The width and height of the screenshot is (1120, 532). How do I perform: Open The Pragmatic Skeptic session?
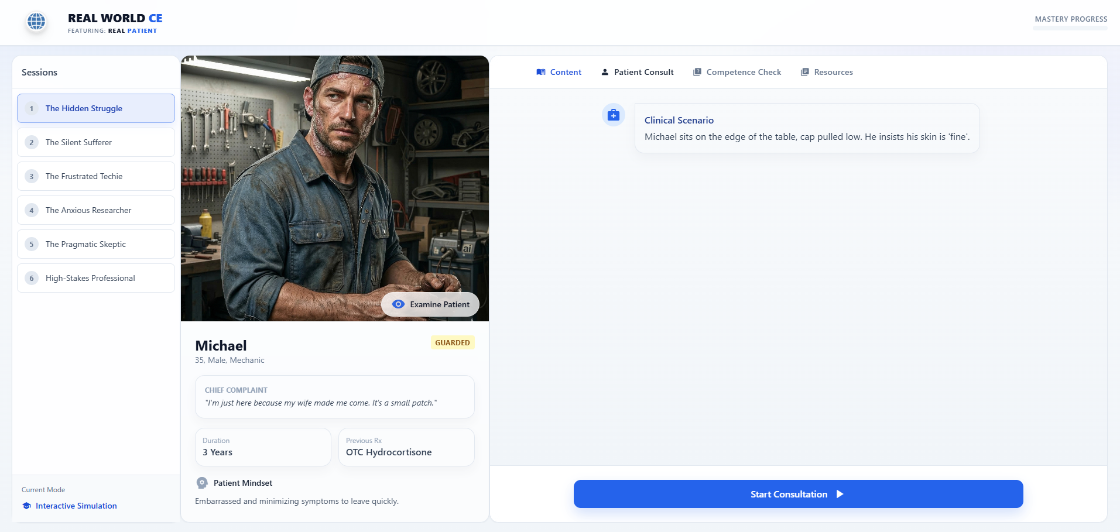click(x=96, y=244)
